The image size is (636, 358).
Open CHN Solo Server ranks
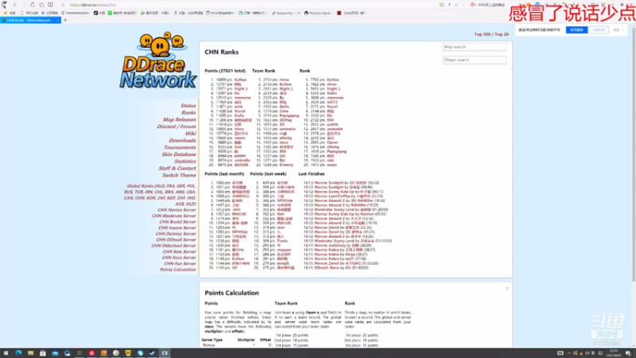point(180,251)
